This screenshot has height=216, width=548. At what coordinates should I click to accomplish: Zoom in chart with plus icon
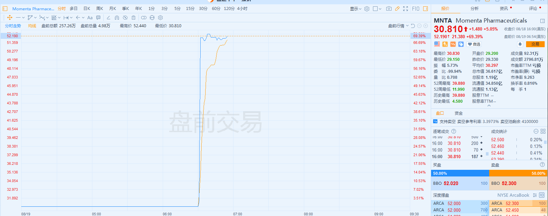click(x=425, y=26)
